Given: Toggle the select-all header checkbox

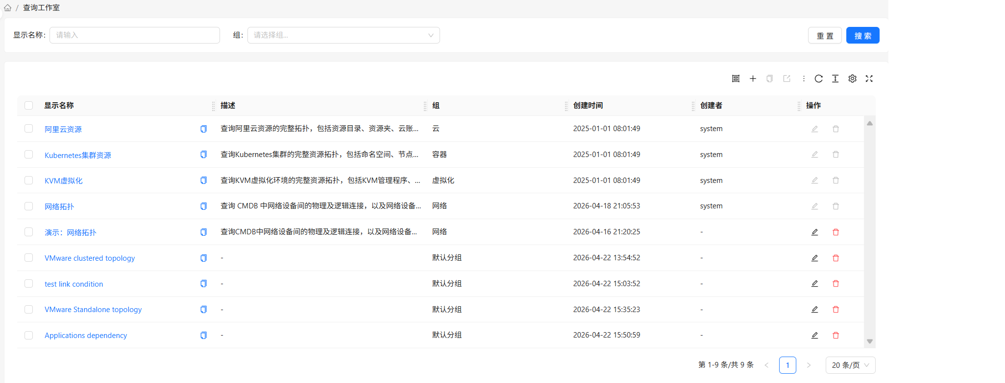Looking at the screenshot, I should pos(29,106).
